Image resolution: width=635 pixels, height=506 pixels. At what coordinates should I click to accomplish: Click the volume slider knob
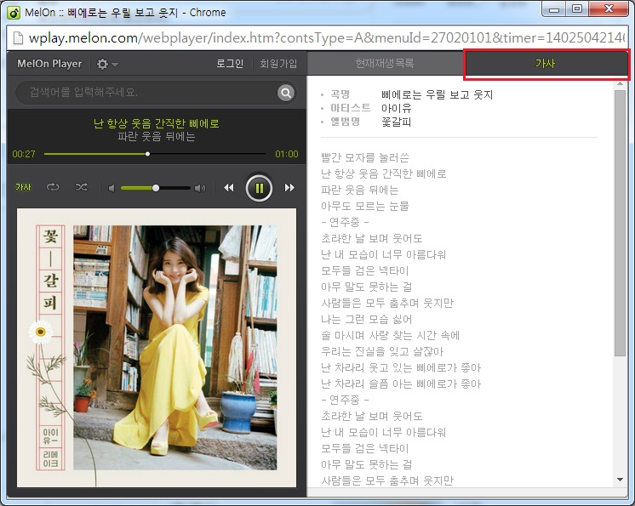pos(156,188)
